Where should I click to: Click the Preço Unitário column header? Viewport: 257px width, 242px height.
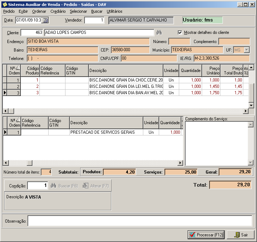coord(211,71)
